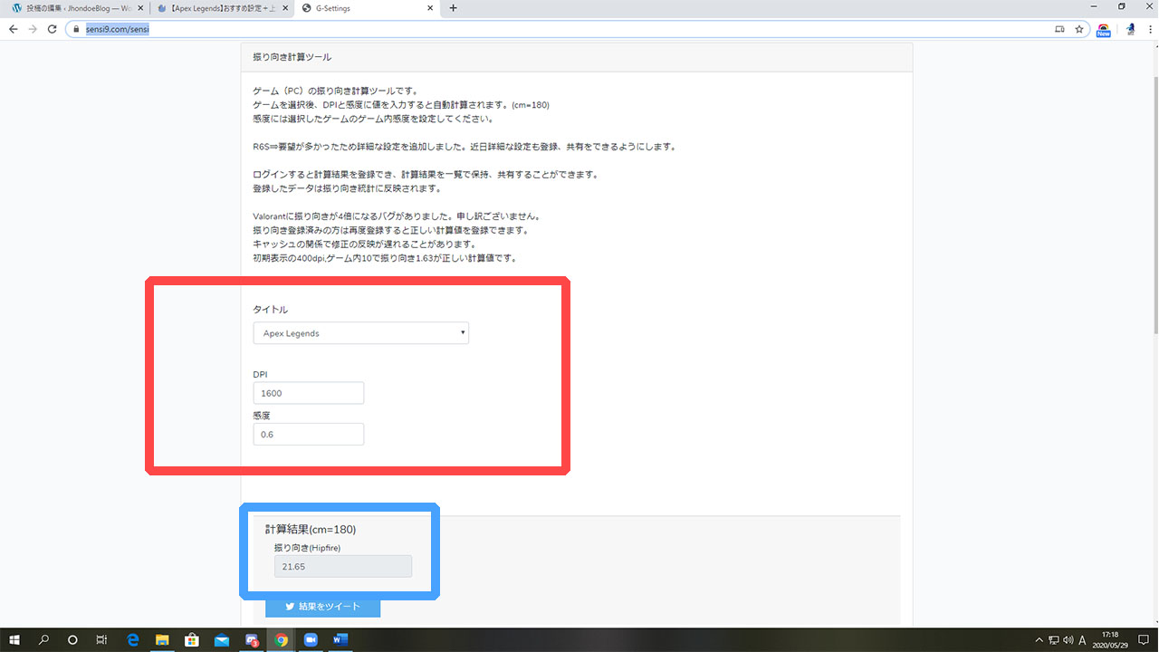Launch Microsoft Edge from taskbar

click(132, 640)
